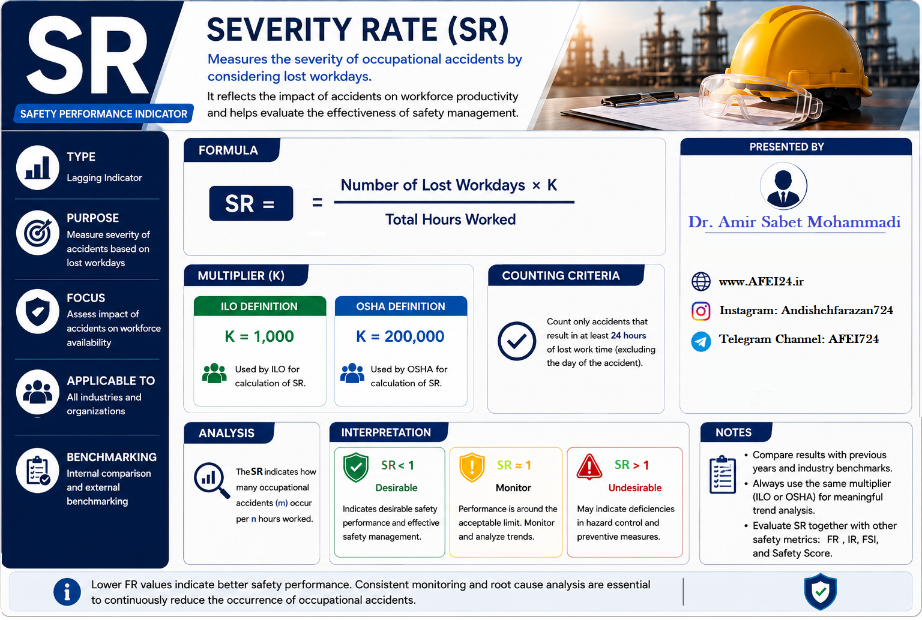Image resolution: width=922 pixels, height=620 pixels.
Task: Click the red warning triangle for SR > 1
Action: (589, 466)
